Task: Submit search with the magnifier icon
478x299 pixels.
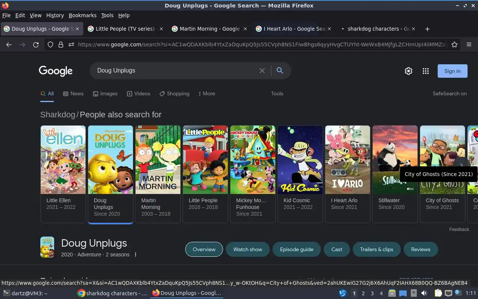Action: pos(280,71)
